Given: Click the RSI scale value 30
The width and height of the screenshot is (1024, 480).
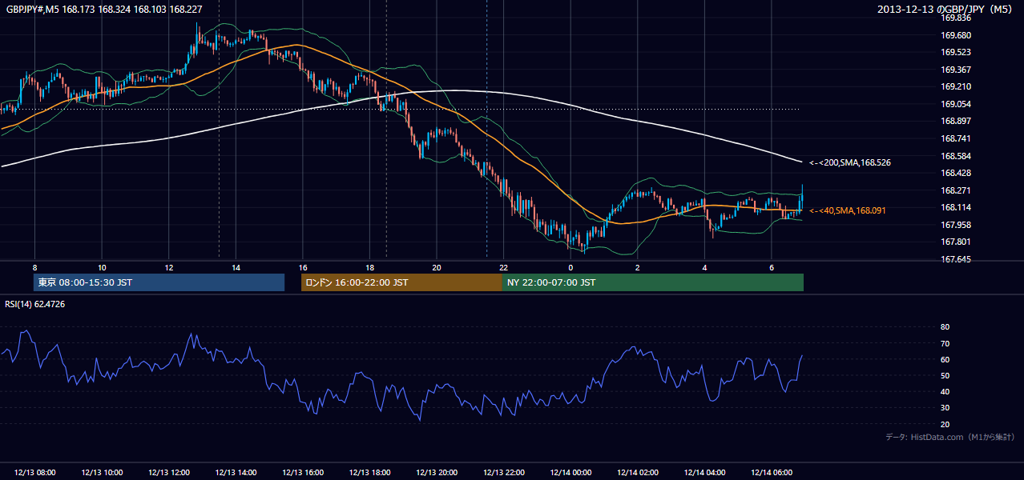Looking at the screenshot, I should pyautogui.click(x=945, y=408).
